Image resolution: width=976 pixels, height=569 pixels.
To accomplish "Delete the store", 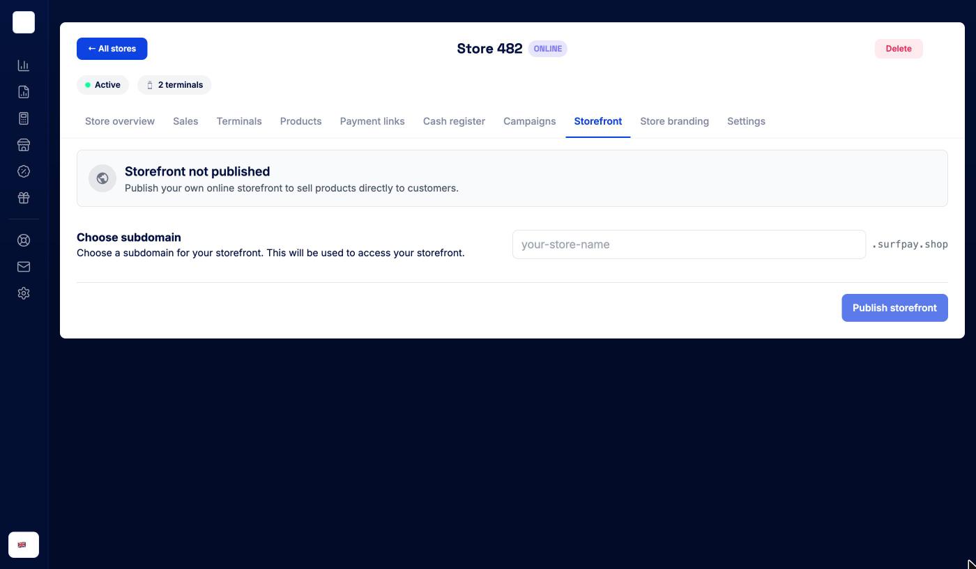I will [x=899, y=49].
